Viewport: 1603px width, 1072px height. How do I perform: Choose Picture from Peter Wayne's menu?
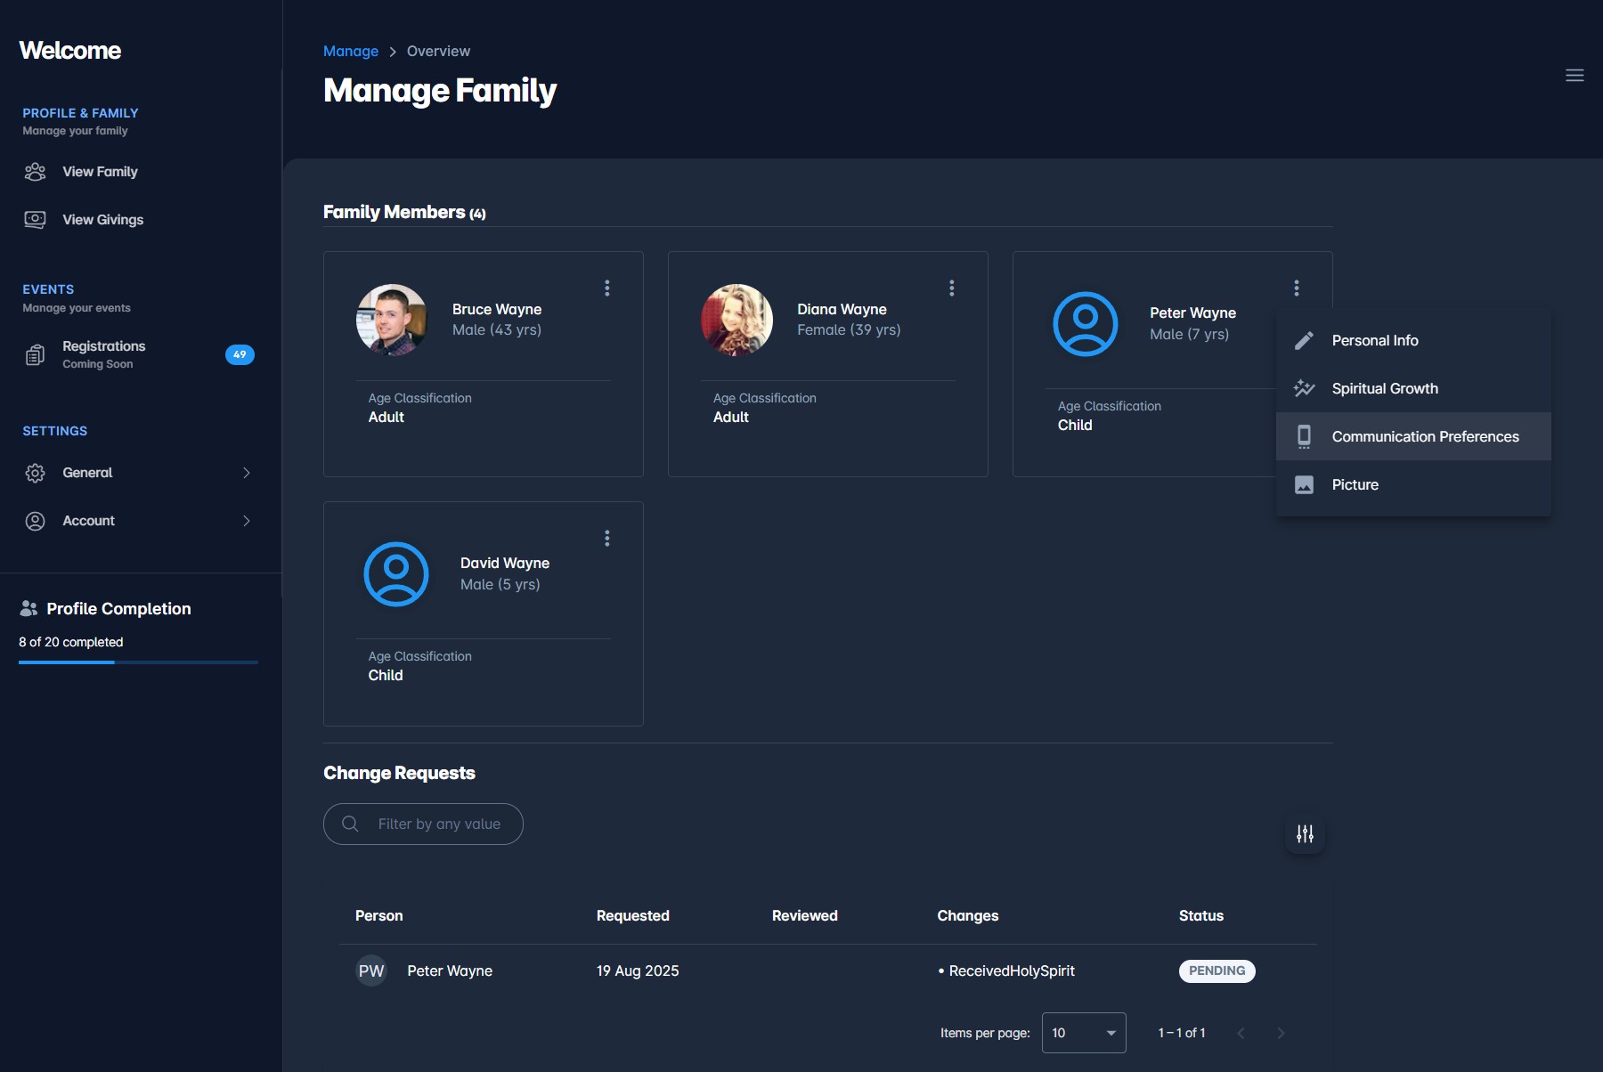[x=1355, y=484]
